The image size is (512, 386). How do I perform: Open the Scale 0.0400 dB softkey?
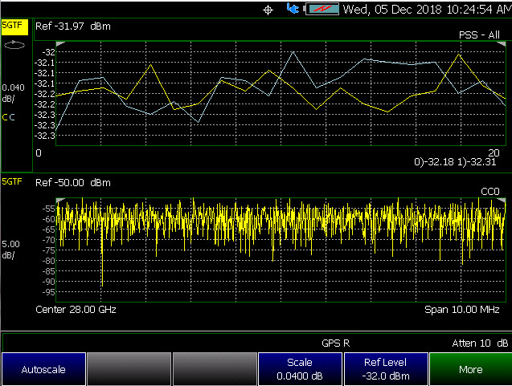coord(300,369)
